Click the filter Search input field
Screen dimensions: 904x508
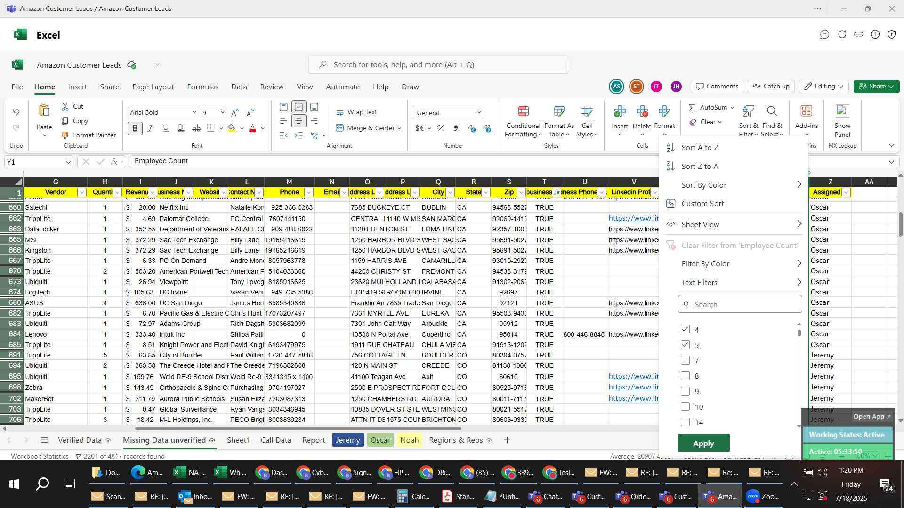740,304
